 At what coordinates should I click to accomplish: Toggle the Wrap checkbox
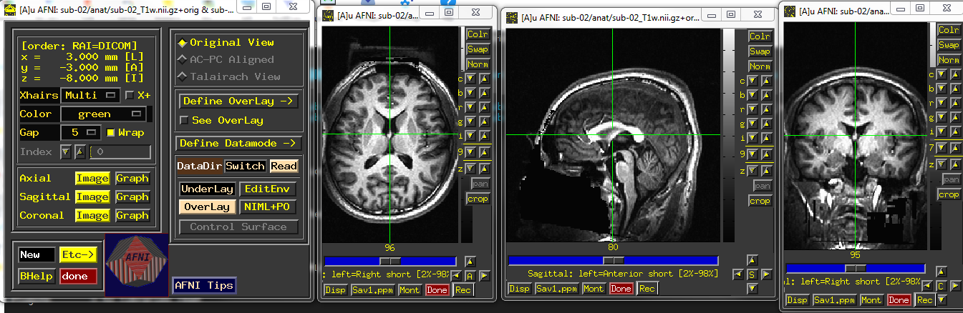(110, 132)
